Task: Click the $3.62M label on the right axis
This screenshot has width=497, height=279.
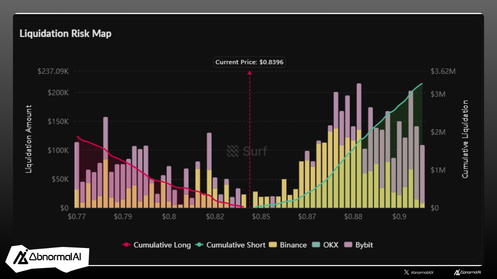Action: click(x=443, y=71)
